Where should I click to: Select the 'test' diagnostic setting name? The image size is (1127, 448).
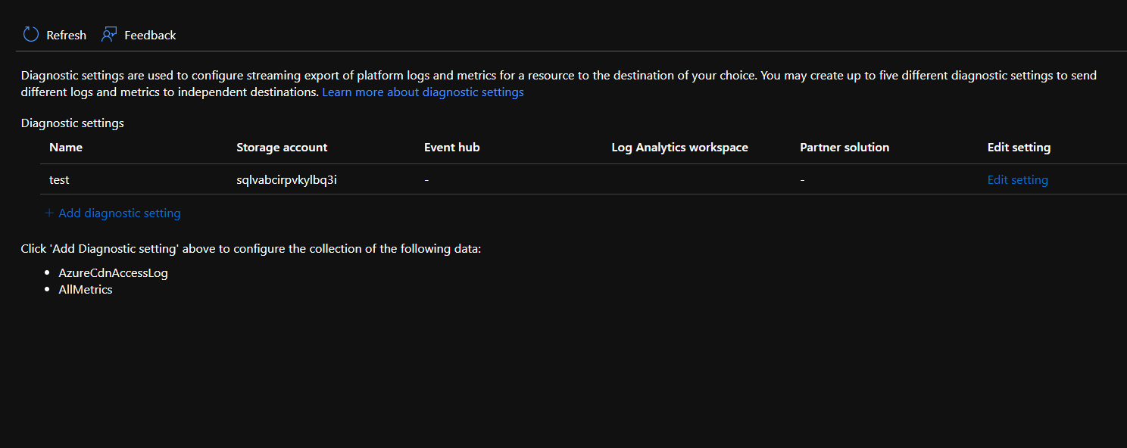click(59, 180)
